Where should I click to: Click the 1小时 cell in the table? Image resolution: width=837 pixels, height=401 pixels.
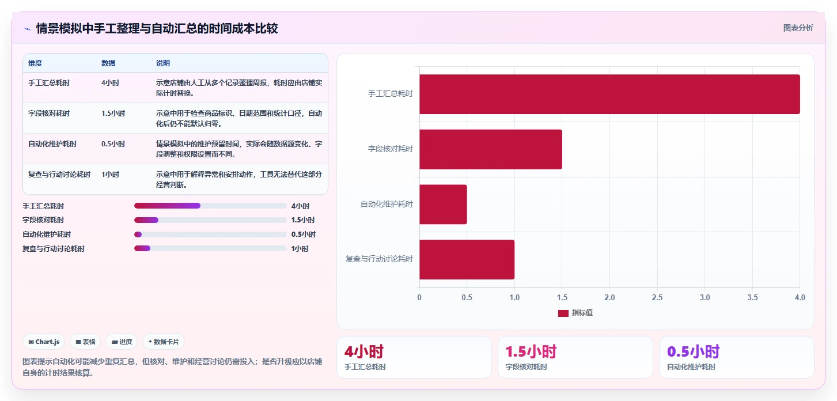tap(111, 175)
